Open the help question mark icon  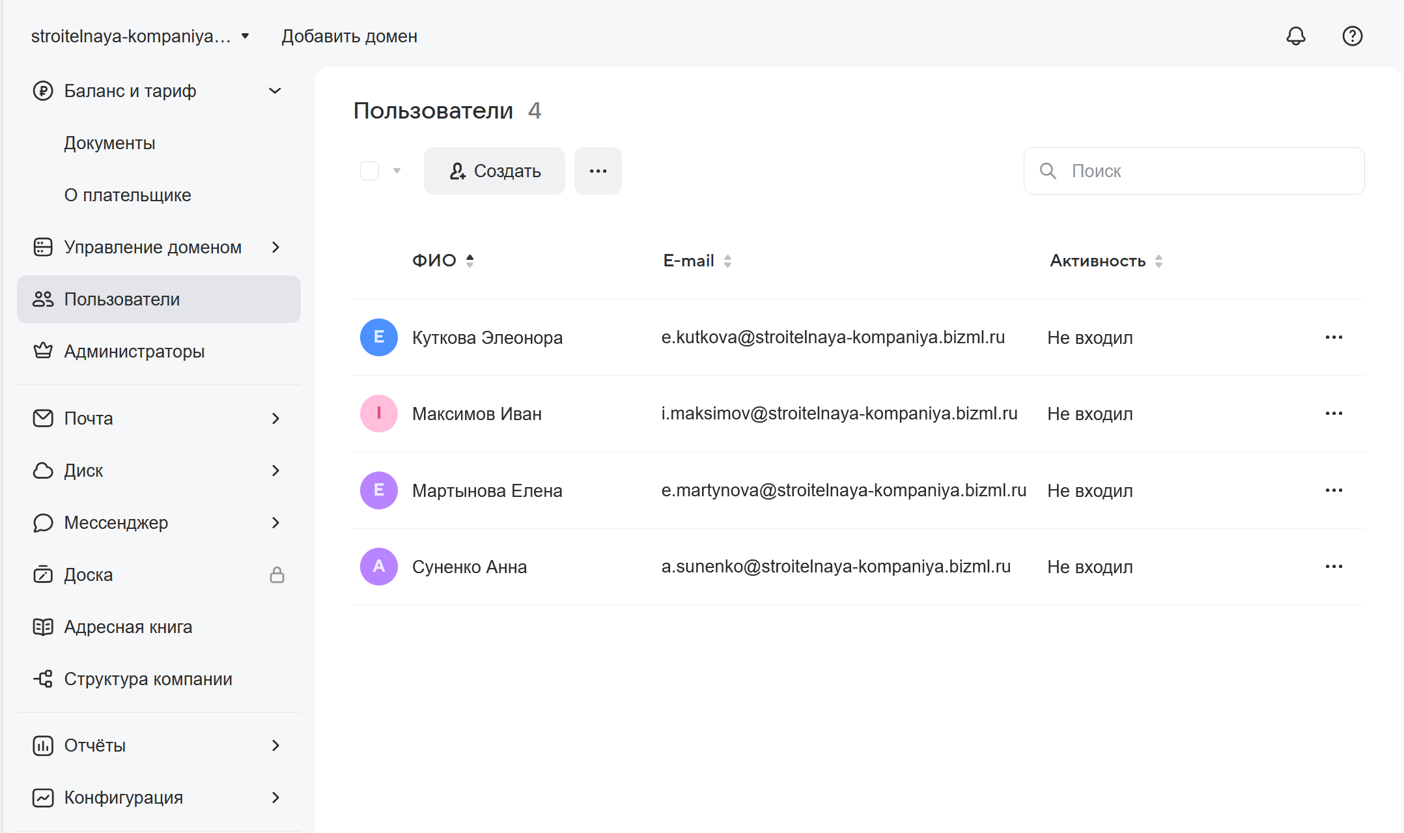point(1352,36)
